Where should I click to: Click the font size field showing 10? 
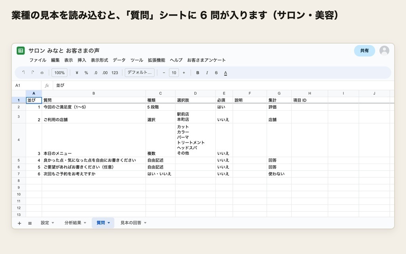tap(174, 73)
